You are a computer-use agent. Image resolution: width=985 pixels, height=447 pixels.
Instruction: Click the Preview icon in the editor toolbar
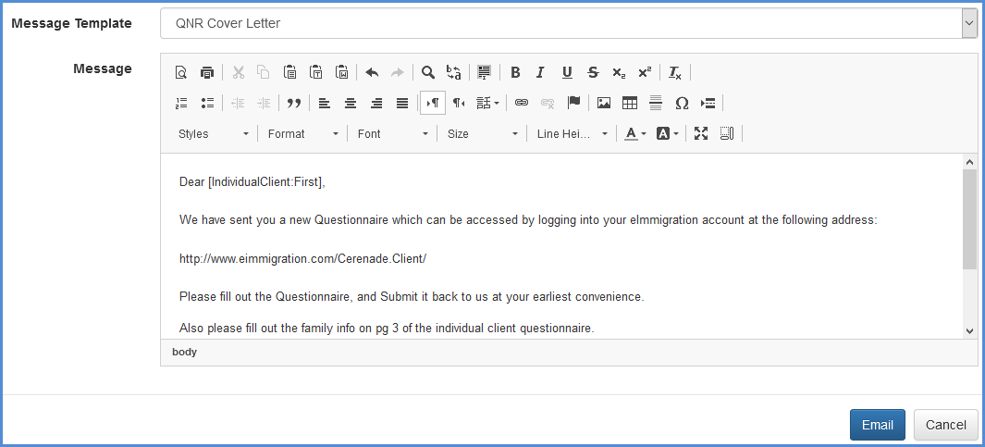[181, 72]
